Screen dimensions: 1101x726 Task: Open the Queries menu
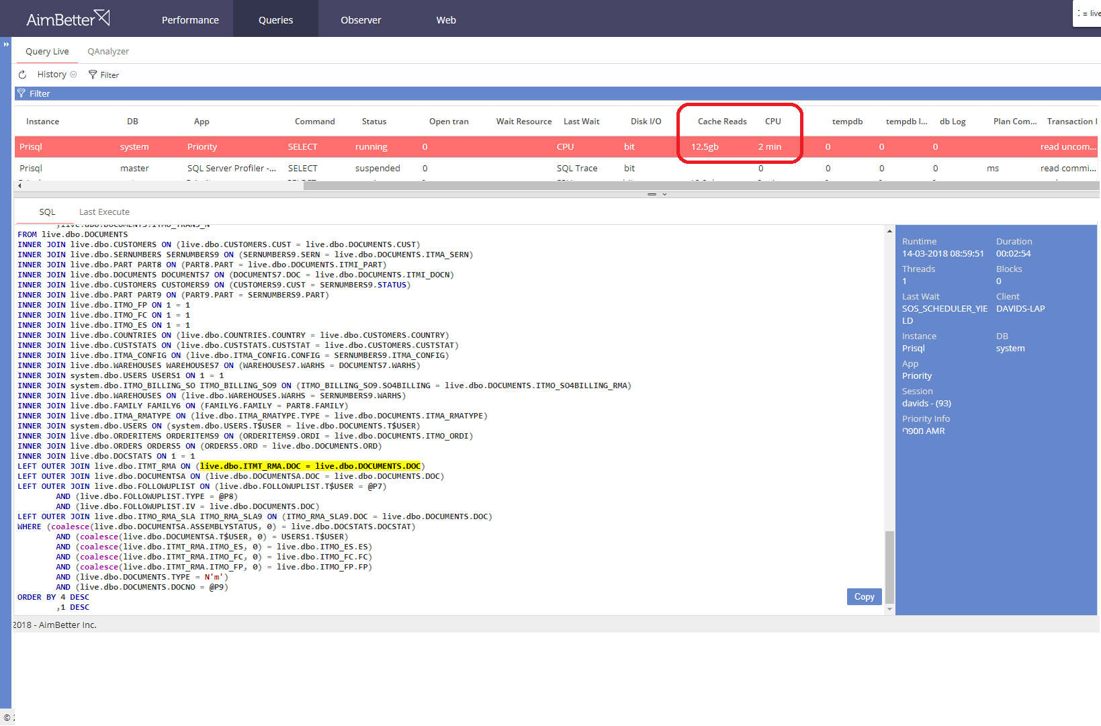point(275,20)
